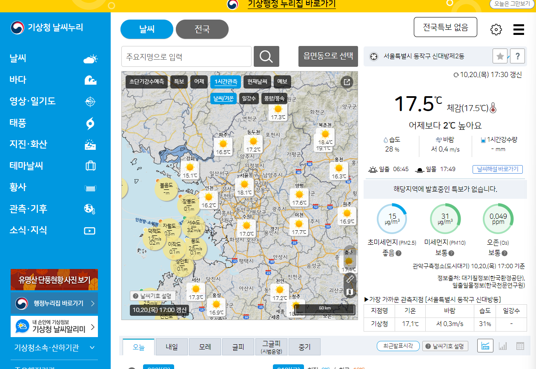Click the 파주 16.5℃ weather marker
536x369 pixels.
(223, 147)
